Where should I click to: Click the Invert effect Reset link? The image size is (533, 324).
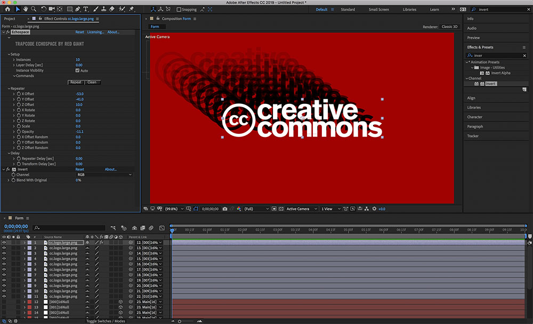[x=79, y=169]
